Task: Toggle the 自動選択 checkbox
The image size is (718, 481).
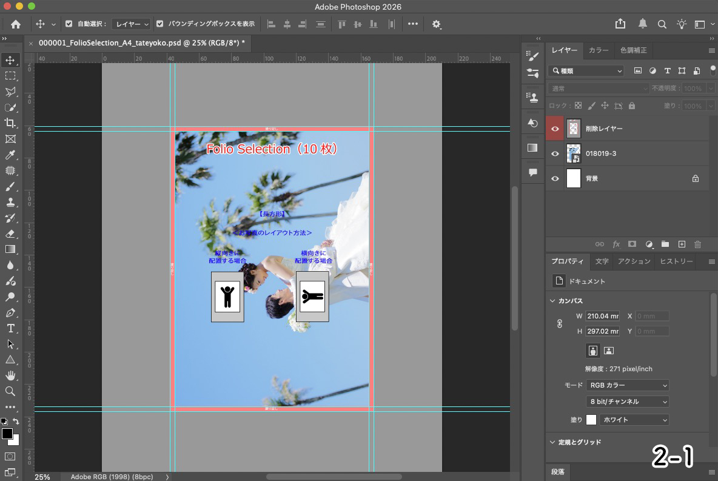Action: pos(69,24)
